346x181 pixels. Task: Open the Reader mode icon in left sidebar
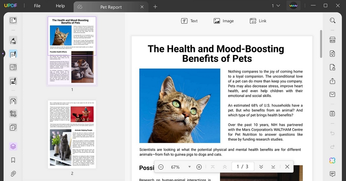tap(13, 20)
